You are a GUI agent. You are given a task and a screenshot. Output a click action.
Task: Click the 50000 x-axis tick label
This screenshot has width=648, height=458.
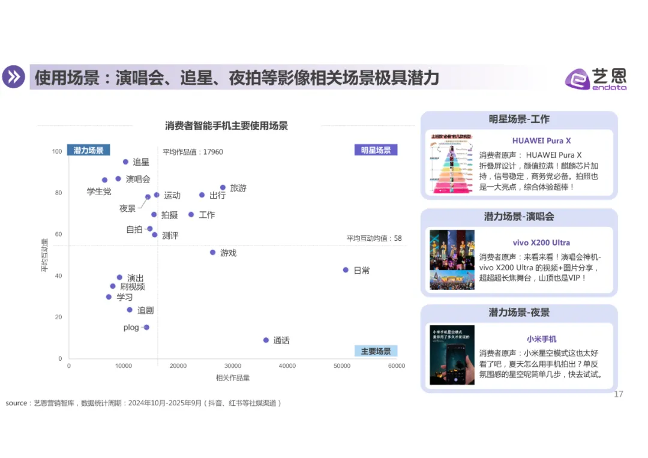click(342, 366)
